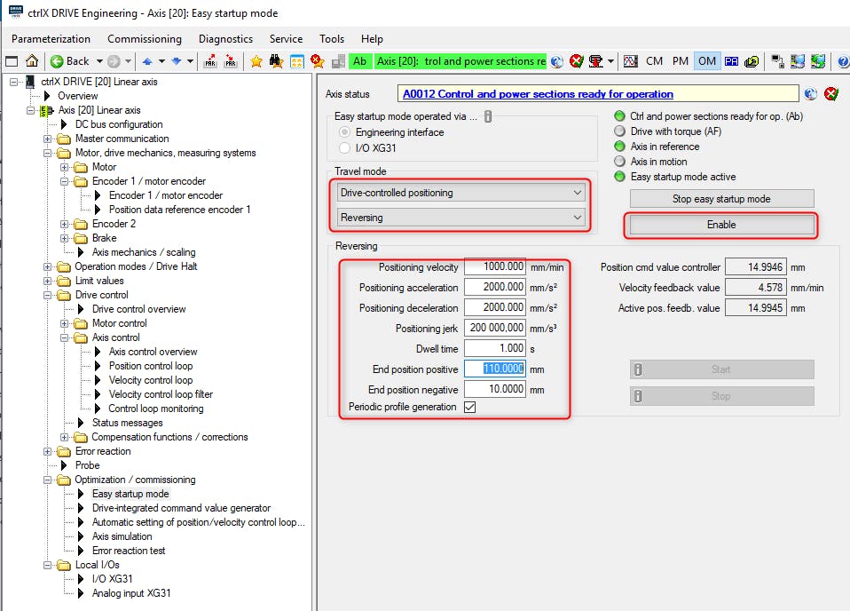The image size is (850, 611).
Task: Open the Help menu
Action: click(x=372, y=38)
